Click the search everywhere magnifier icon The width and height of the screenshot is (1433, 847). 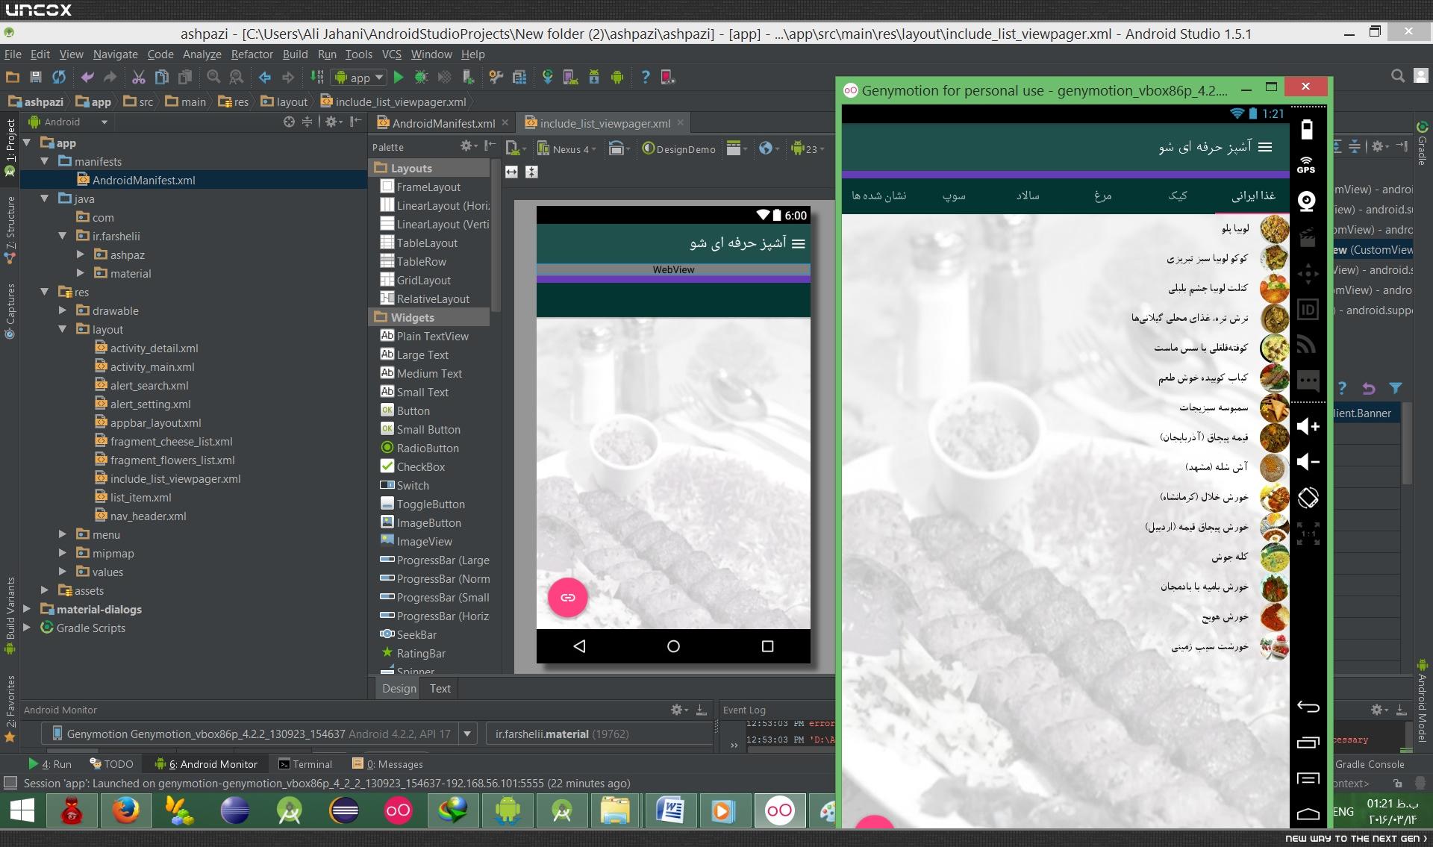click(1398, 76)
